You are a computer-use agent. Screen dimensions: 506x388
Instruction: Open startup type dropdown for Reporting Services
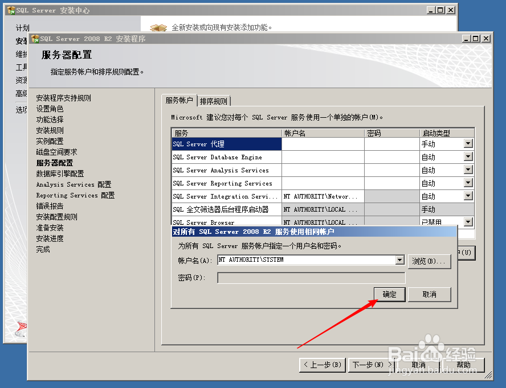(468, 183)
